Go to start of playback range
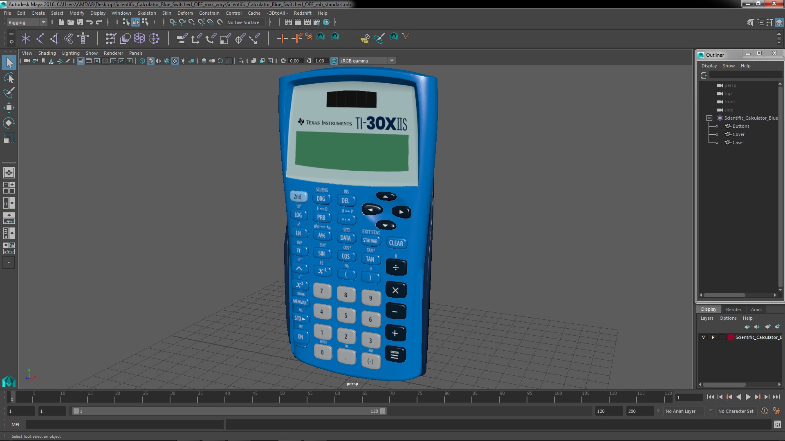 710,397
